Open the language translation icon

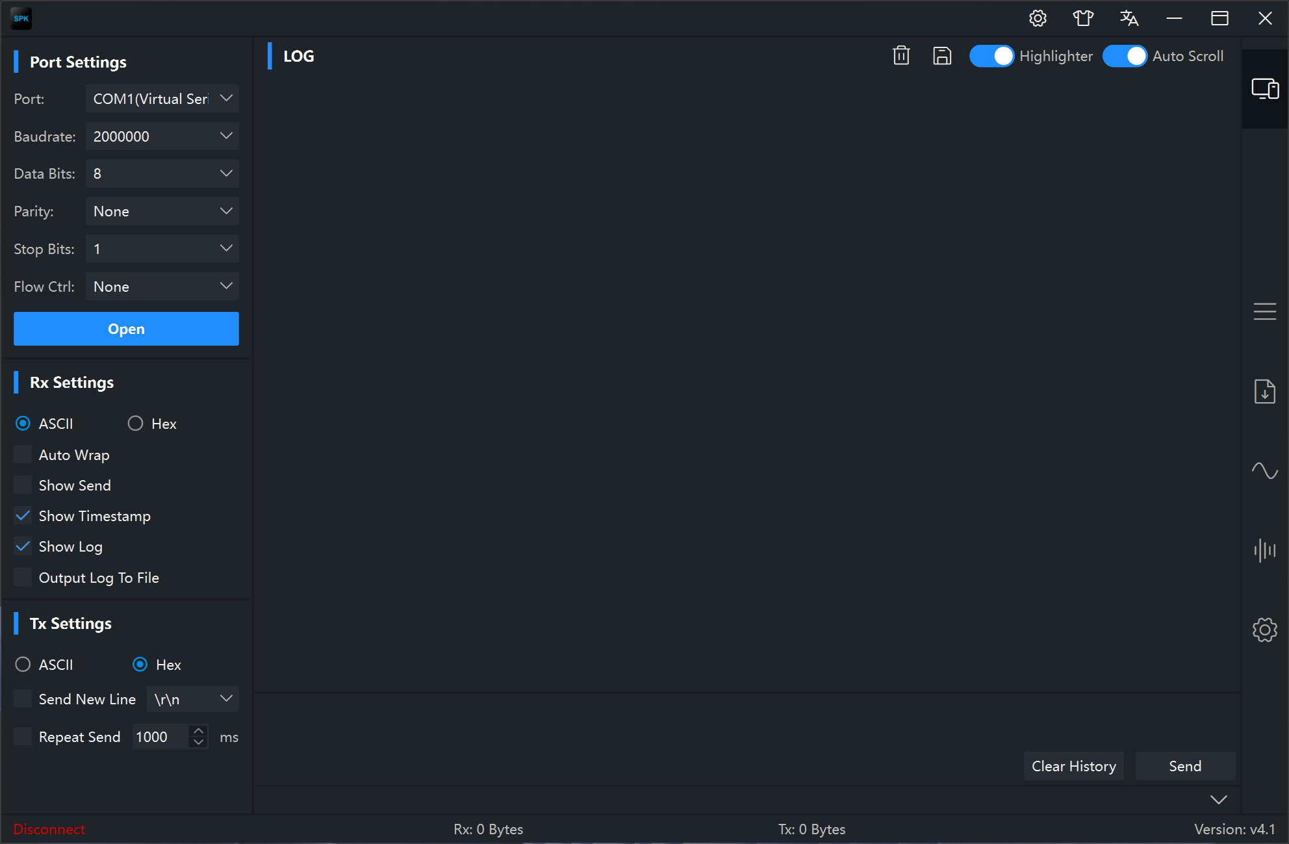(1129, 18)
